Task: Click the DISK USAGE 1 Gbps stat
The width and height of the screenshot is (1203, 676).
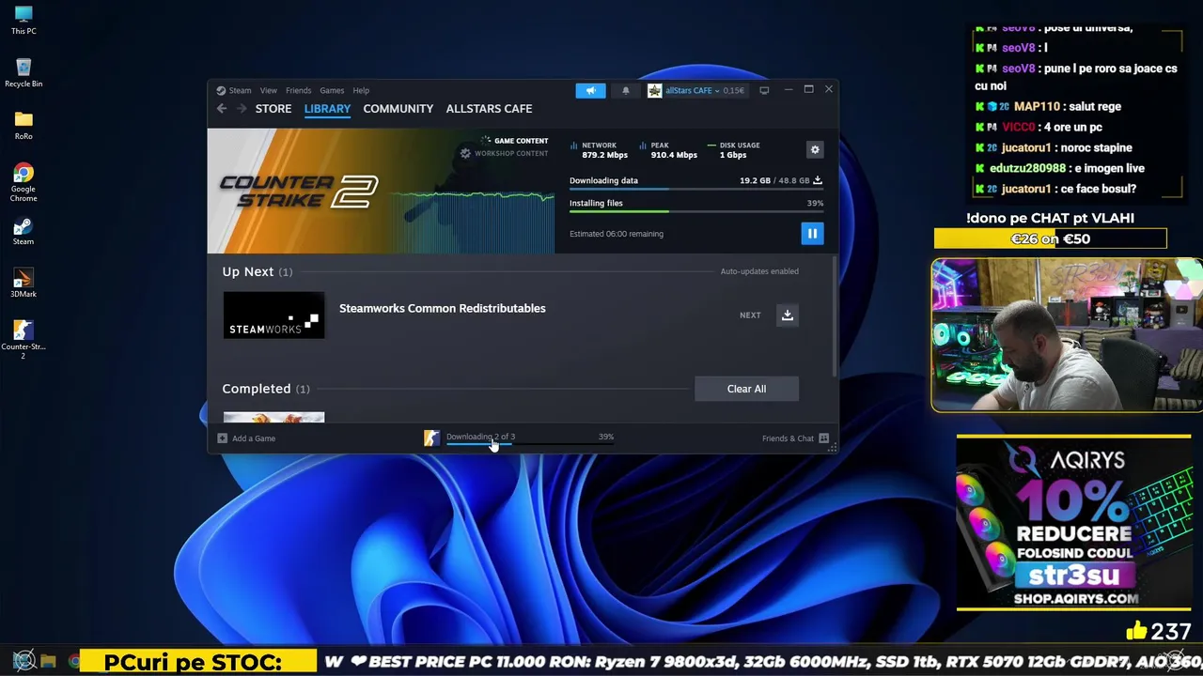Action: tap(734, 150)
